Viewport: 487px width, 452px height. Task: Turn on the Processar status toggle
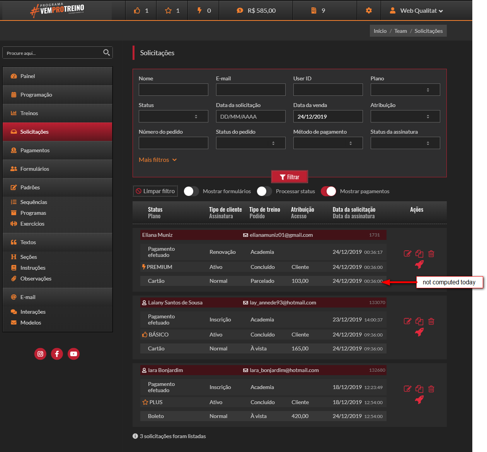tap(264, 191)
